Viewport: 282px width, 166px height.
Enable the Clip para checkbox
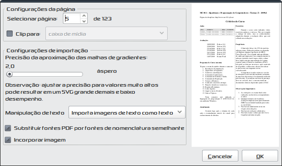[x=10, y=34]
